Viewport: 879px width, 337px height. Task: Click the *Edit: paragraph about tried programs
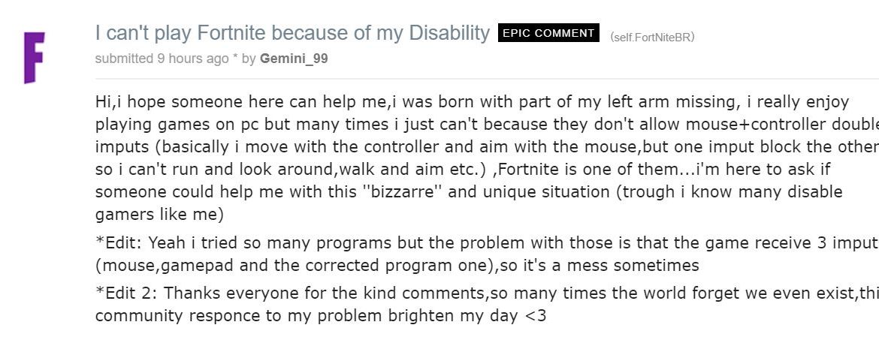[x=487, y=254]
